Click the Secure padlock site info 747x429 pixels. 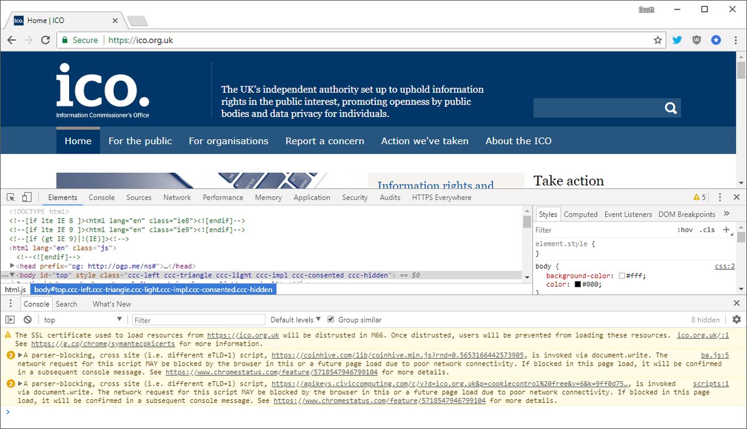coord(80,40)
